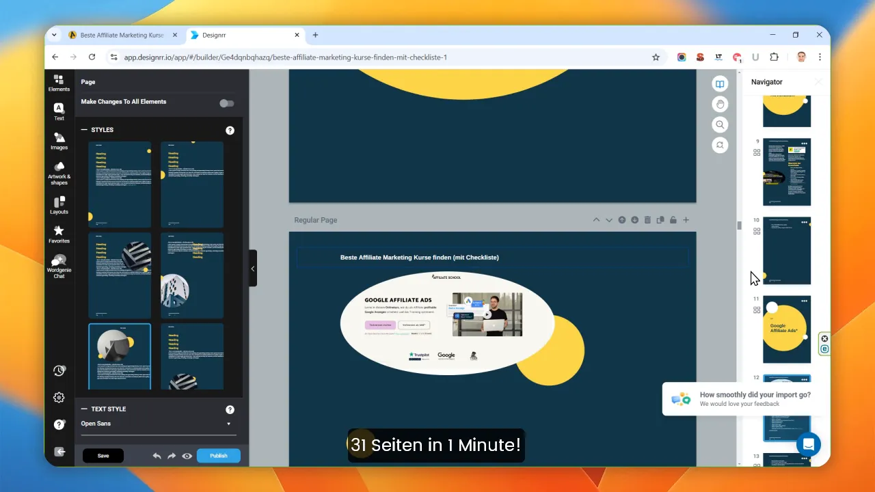Collapse the left sidebar panel handle
This screenshot has height=492, width=875.
(253, 269)
